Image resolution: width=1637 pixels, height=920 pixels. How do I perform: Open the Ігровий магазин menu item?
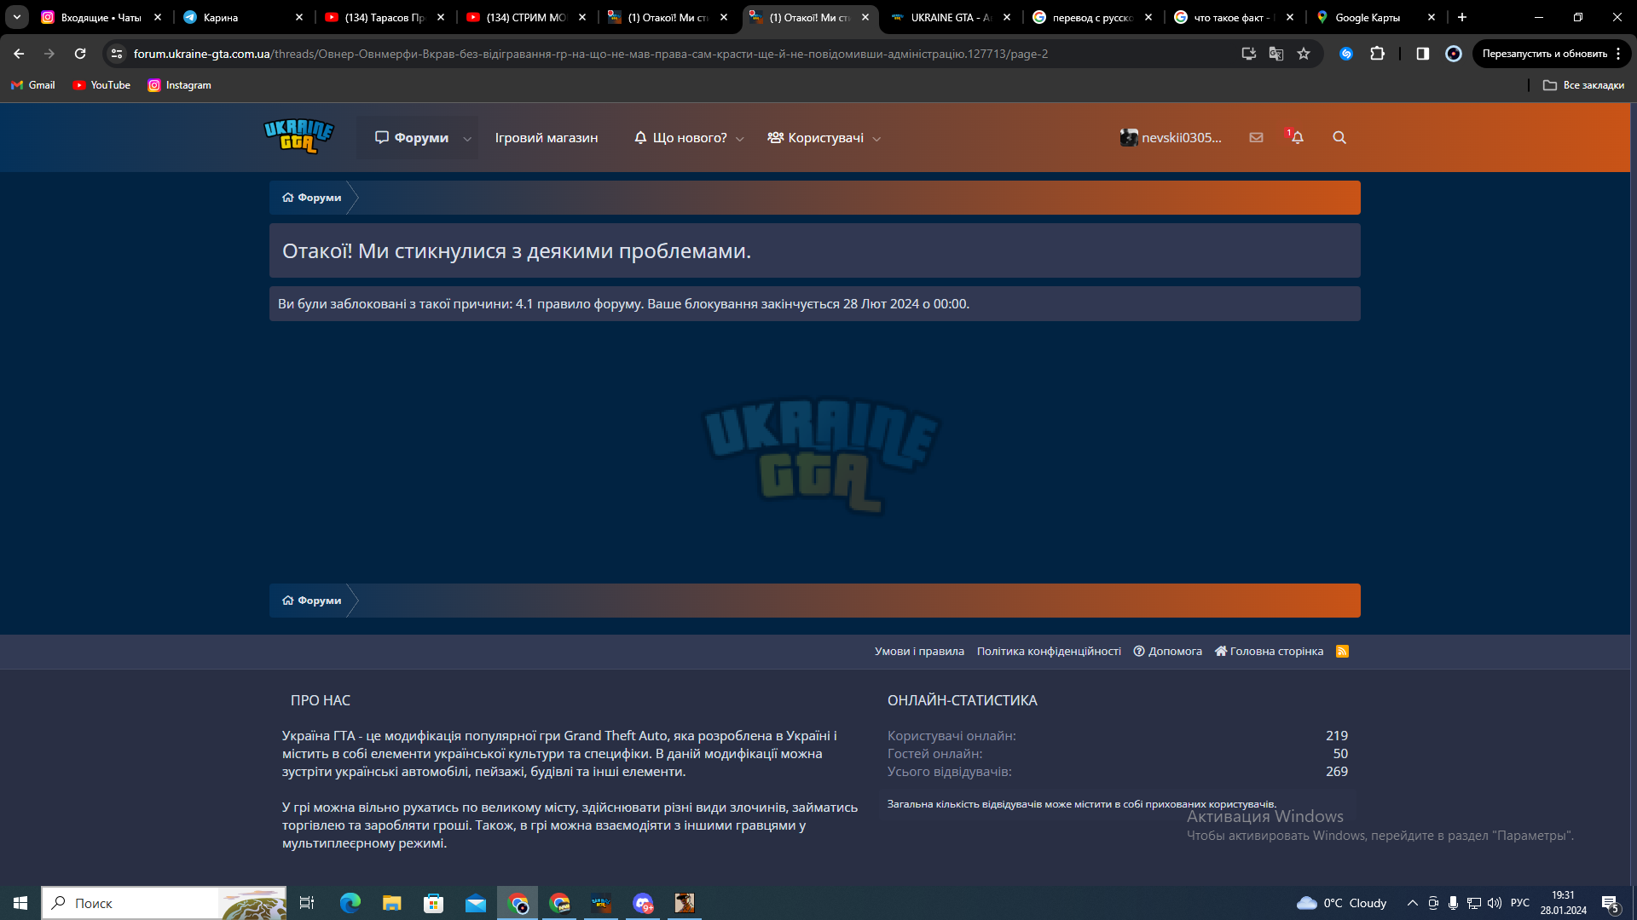547,138
